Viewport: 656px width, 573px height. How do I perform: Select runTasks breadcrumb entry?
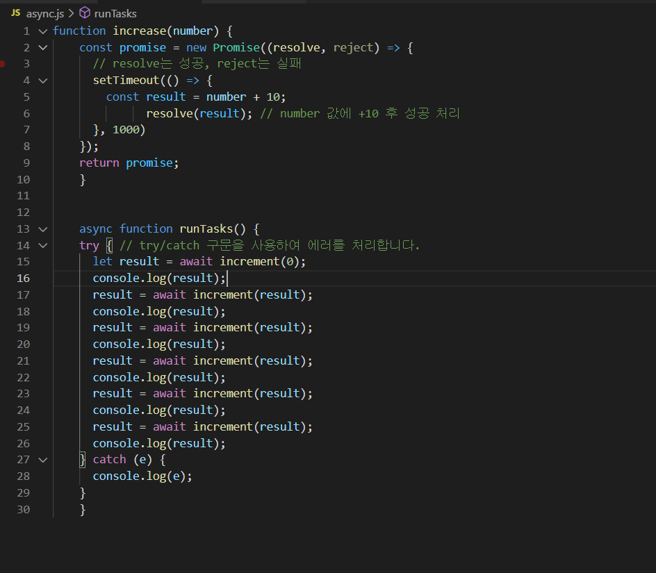pos(115,14)
